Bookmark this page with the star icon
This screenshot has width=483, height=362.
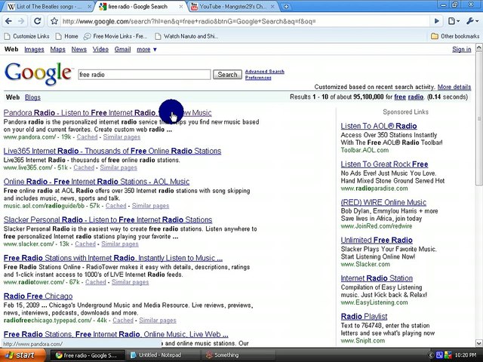54,21
